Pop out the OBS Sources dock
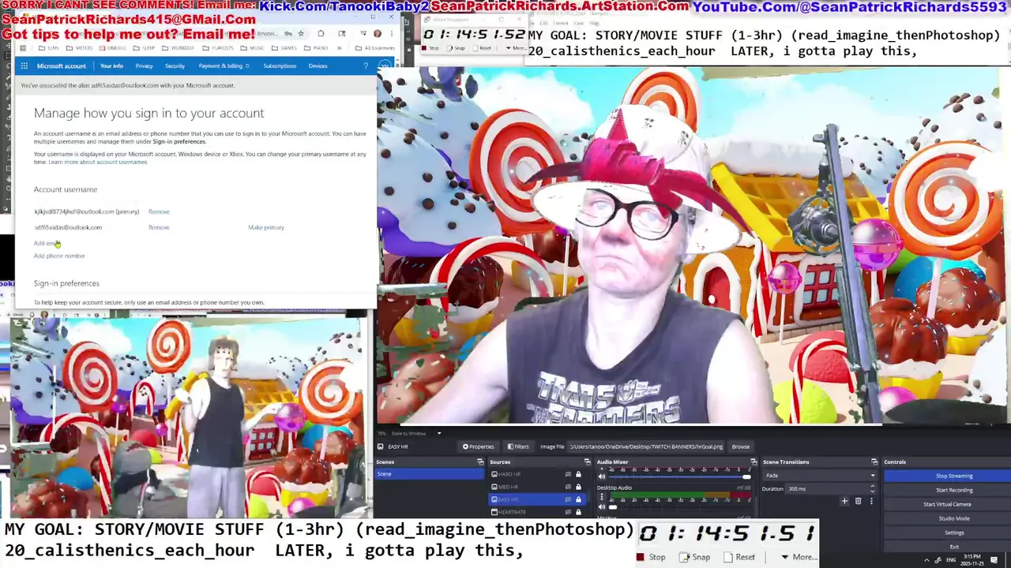 click(x=587, y=461)
